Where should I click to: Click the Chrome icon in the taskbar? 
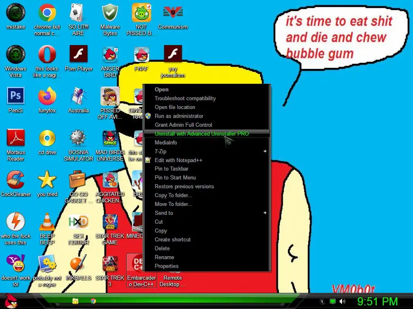pyautogui.click(x=93, y=301)
